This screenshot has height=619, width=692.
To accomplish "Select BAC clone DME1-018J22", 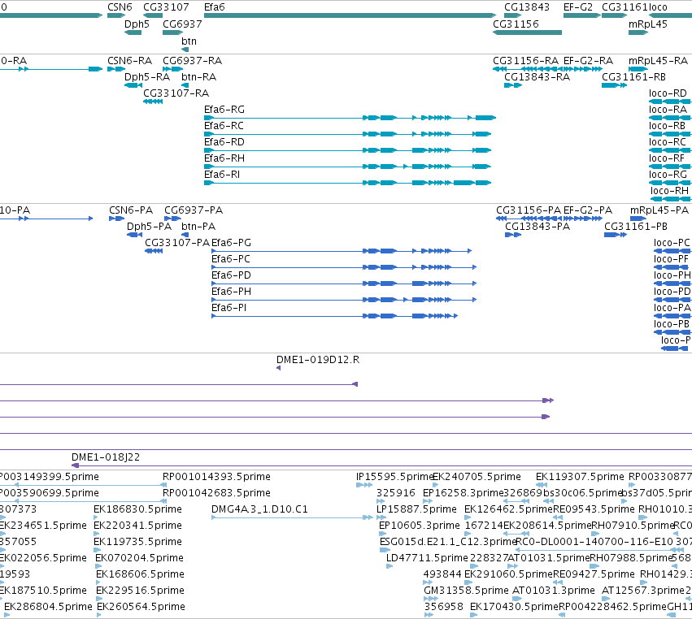I will coord(106,457).
